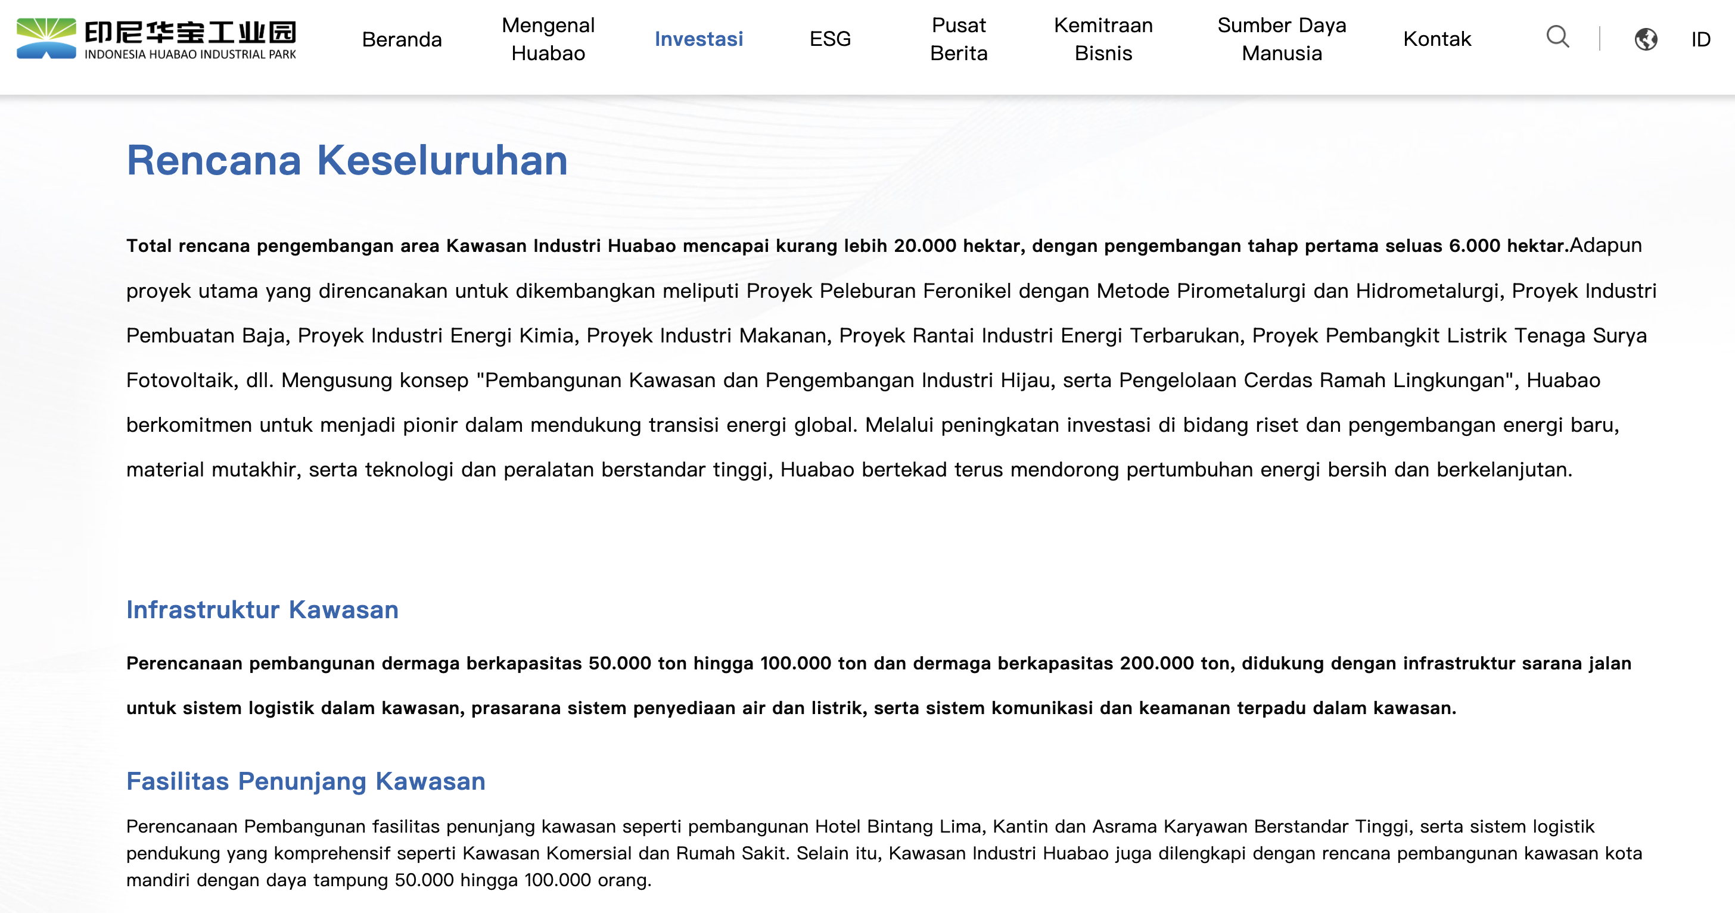Screen dimensions: 1735x913
Task: Click the Rencana Keseluruhan heading
Action: coord(347,160)
